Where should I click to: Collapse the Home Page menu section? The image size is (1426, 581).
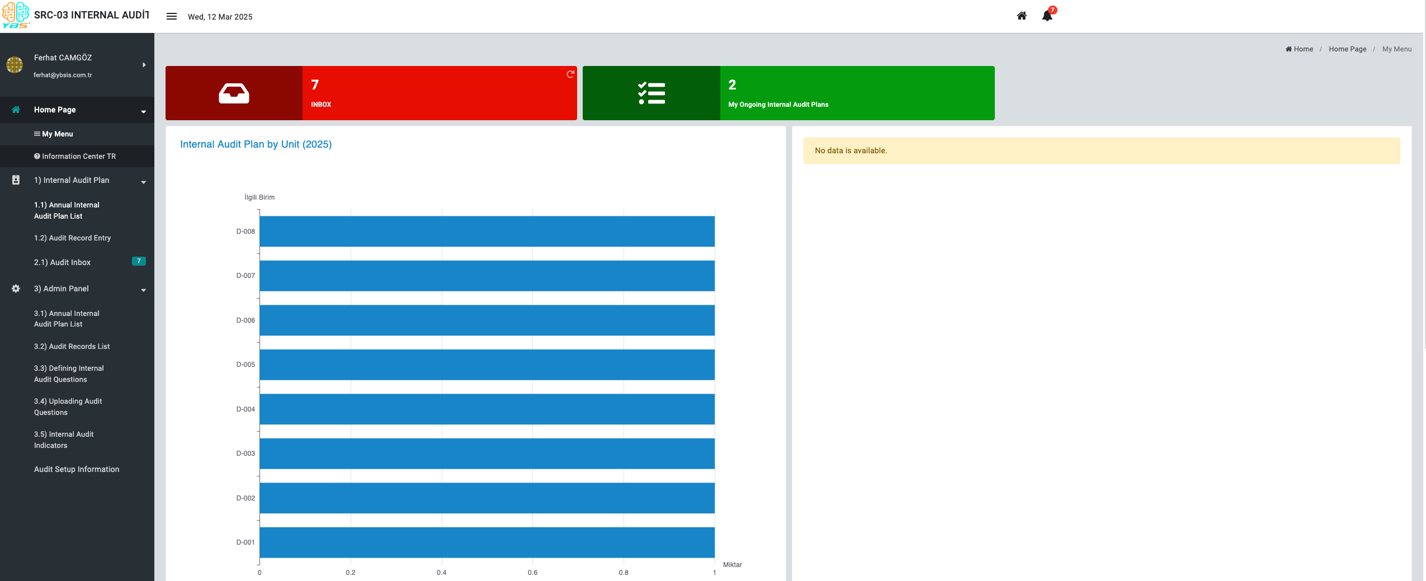[x=144, y=111]
